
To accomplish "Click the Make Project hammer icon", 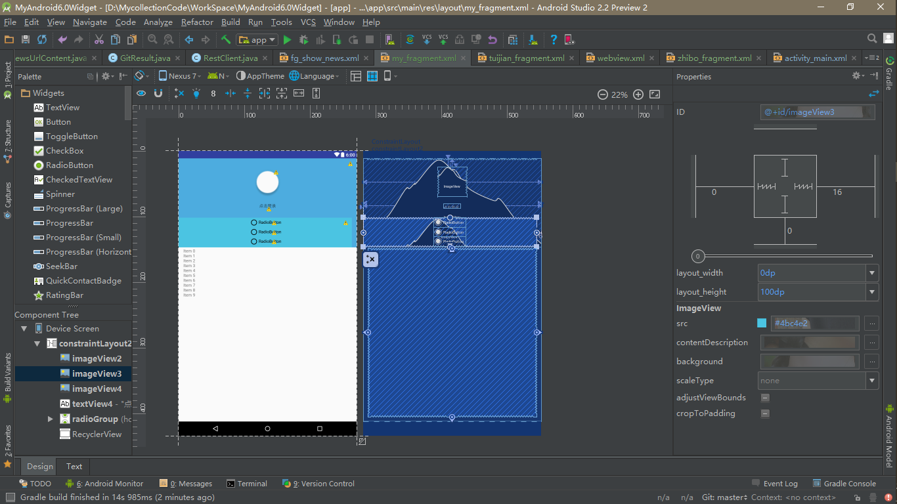I will (226, 40).
